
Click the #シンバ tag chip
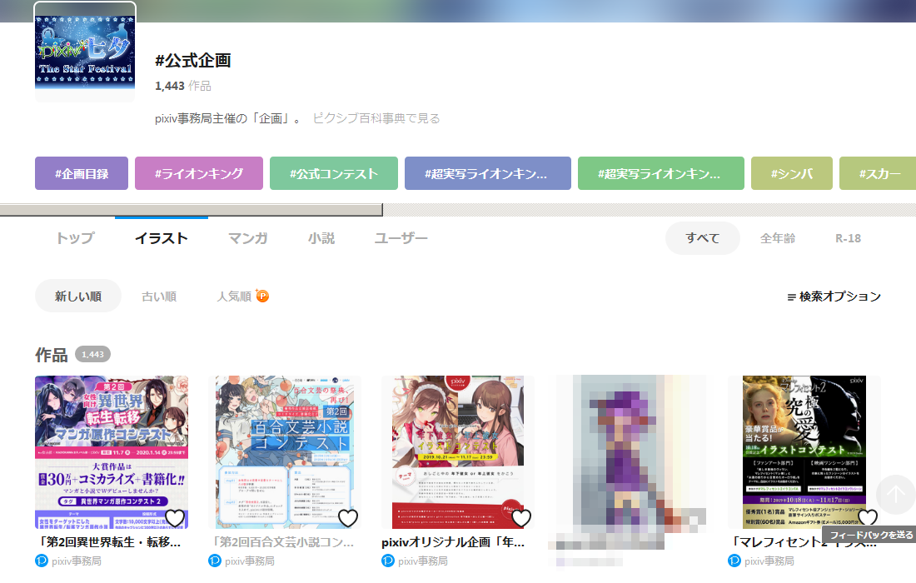click(792, 173)
